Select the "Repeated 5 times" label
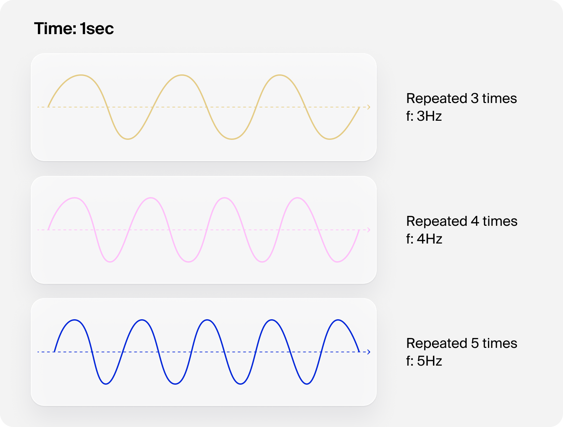563x427 pixels. click(x=462, y=343)
